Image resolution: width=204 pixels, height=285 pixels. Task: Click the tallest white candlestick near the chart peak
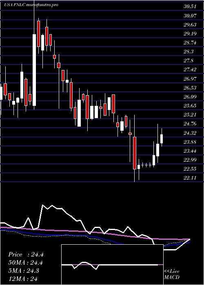[34, 70]
